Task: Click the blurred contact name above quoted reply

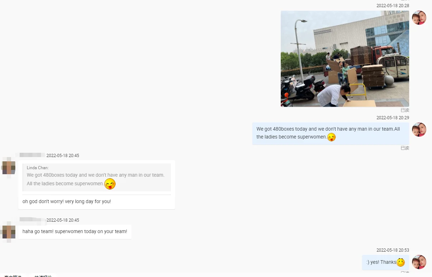Action: pyautogui.click(x=32, y=155)
